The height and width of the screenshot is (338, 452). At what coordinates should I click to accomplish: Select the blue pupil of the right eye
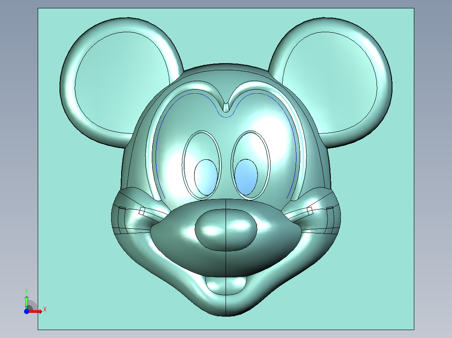coord(246,177)
